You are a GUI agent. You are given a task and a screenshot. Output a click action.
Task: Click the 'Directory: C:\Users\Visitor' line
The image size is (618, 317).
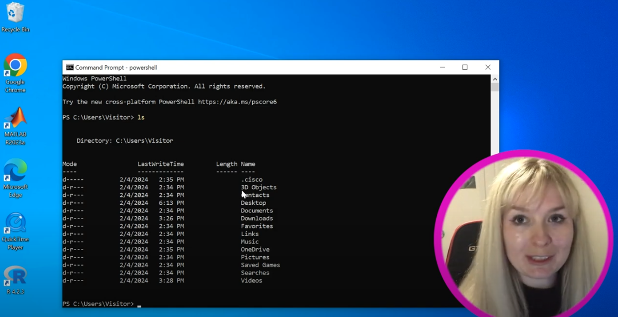[125, 141]
